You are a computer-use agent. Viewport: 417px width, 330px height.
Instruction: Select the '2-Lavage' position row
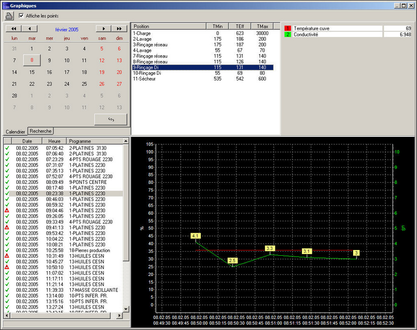(x=203, y=39)
